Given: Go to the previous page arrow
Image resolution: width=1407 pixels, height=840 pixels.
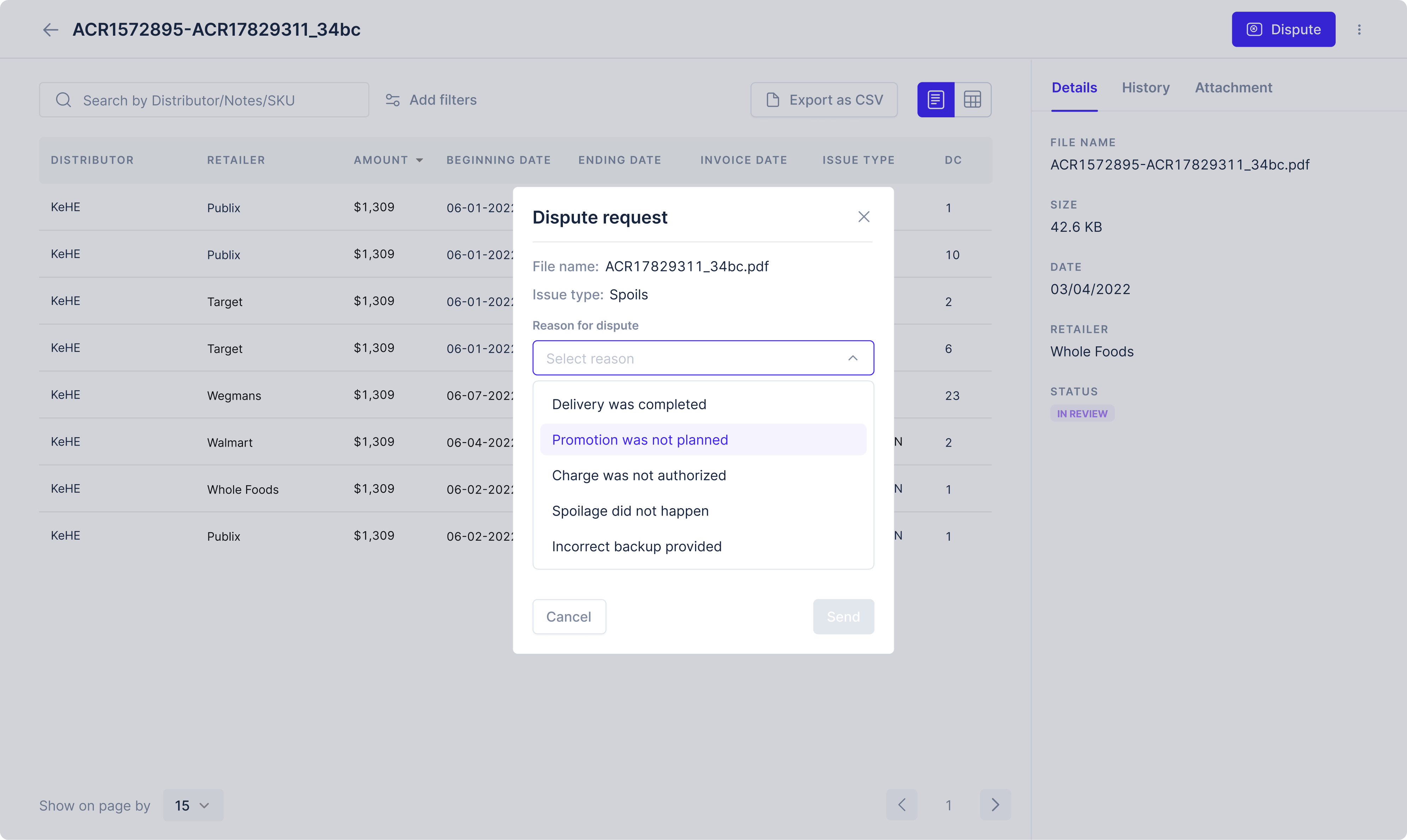Looking at the screenshot, I should [901, 804].
